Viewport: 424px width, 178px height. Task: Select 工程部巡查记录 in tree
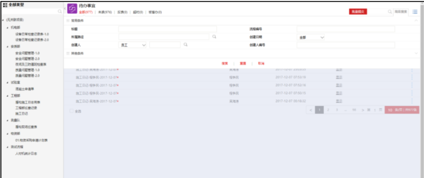(x=26, y=108)
